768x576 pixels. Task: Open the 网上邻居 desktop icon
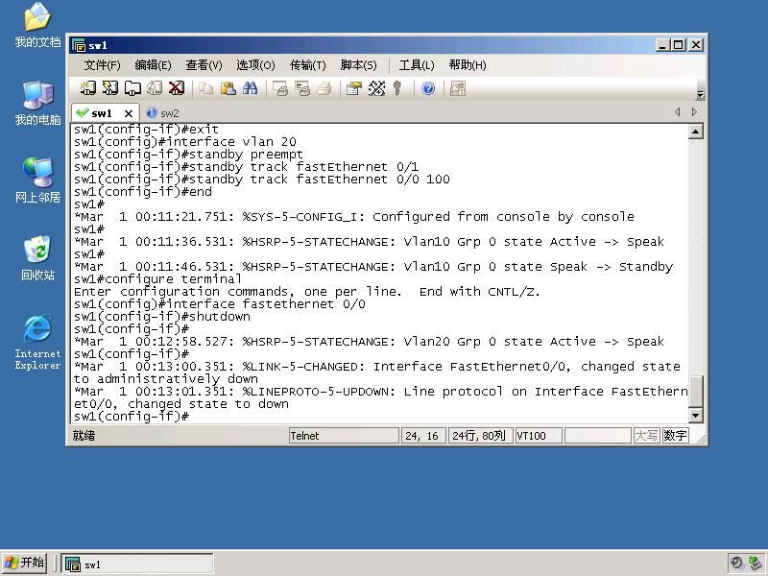[37, 180]
